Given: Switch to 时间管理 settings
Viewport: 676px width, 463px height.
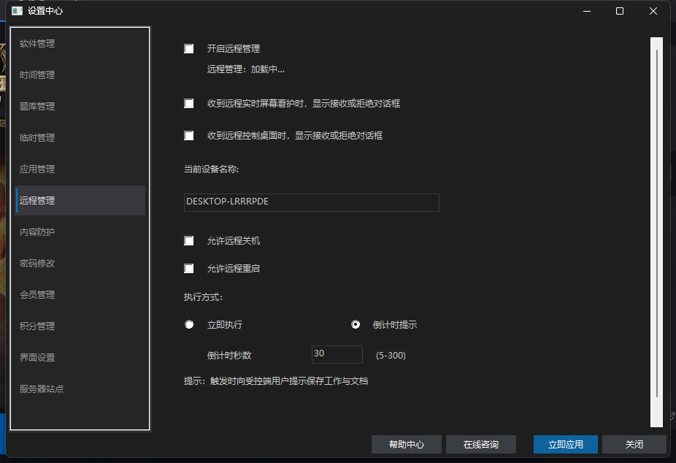Looking at the screenshot, I should [80, 75].
